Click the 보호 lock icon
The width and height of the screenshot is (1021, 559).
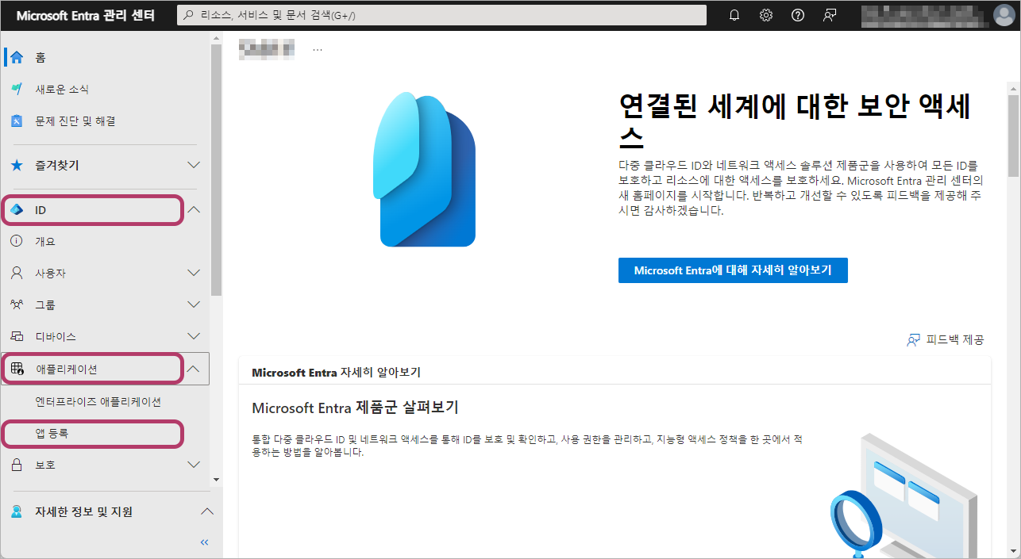[x=17, y=465]
